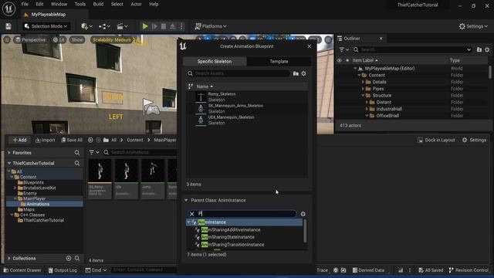Search Collections magnifier icon

click(x=77, y=258)
